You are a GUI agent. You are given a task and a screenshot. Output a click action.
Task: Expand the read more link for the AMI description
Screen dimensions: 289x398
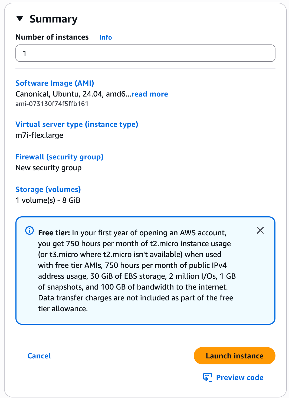(x=150, y=94)
